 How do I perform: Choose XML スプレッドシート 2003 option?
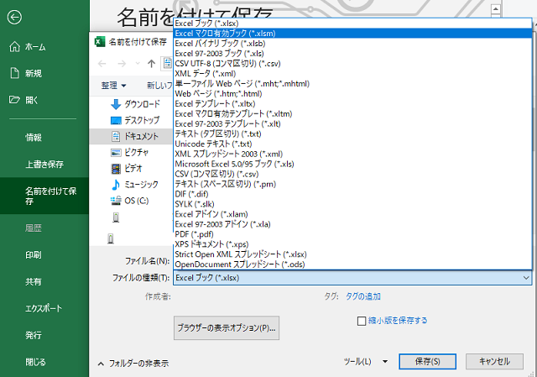click(352, 154)
